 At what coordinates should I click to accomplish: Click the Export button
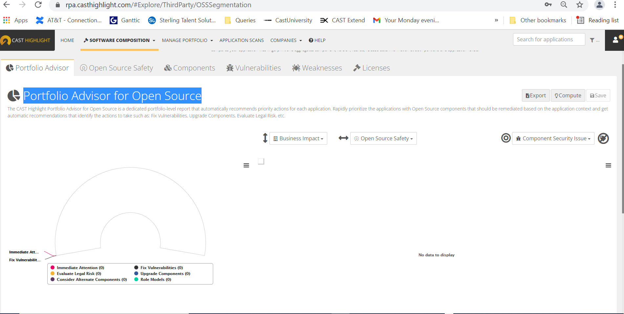click(x=536, y=95)
